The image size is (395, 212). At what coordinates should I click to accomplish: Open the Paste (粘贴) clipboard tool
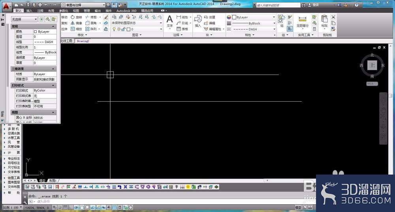click(x=324, y=21)
